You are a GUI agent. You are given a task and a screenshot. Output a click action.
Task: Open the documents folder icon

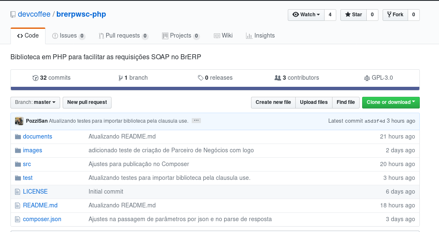(18, 136)
